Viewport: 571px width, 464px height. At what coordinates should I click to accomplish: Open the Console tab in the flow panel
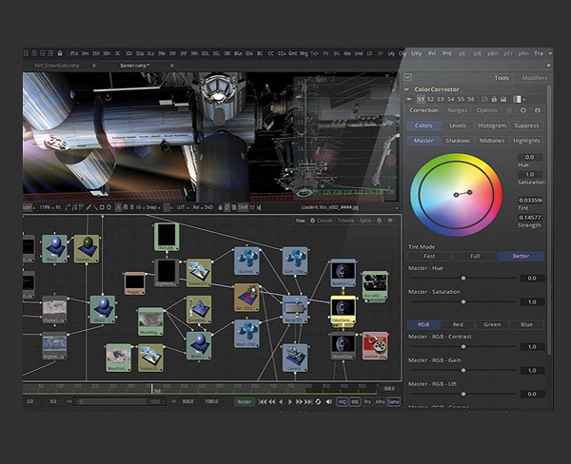[x=322, y=221]
